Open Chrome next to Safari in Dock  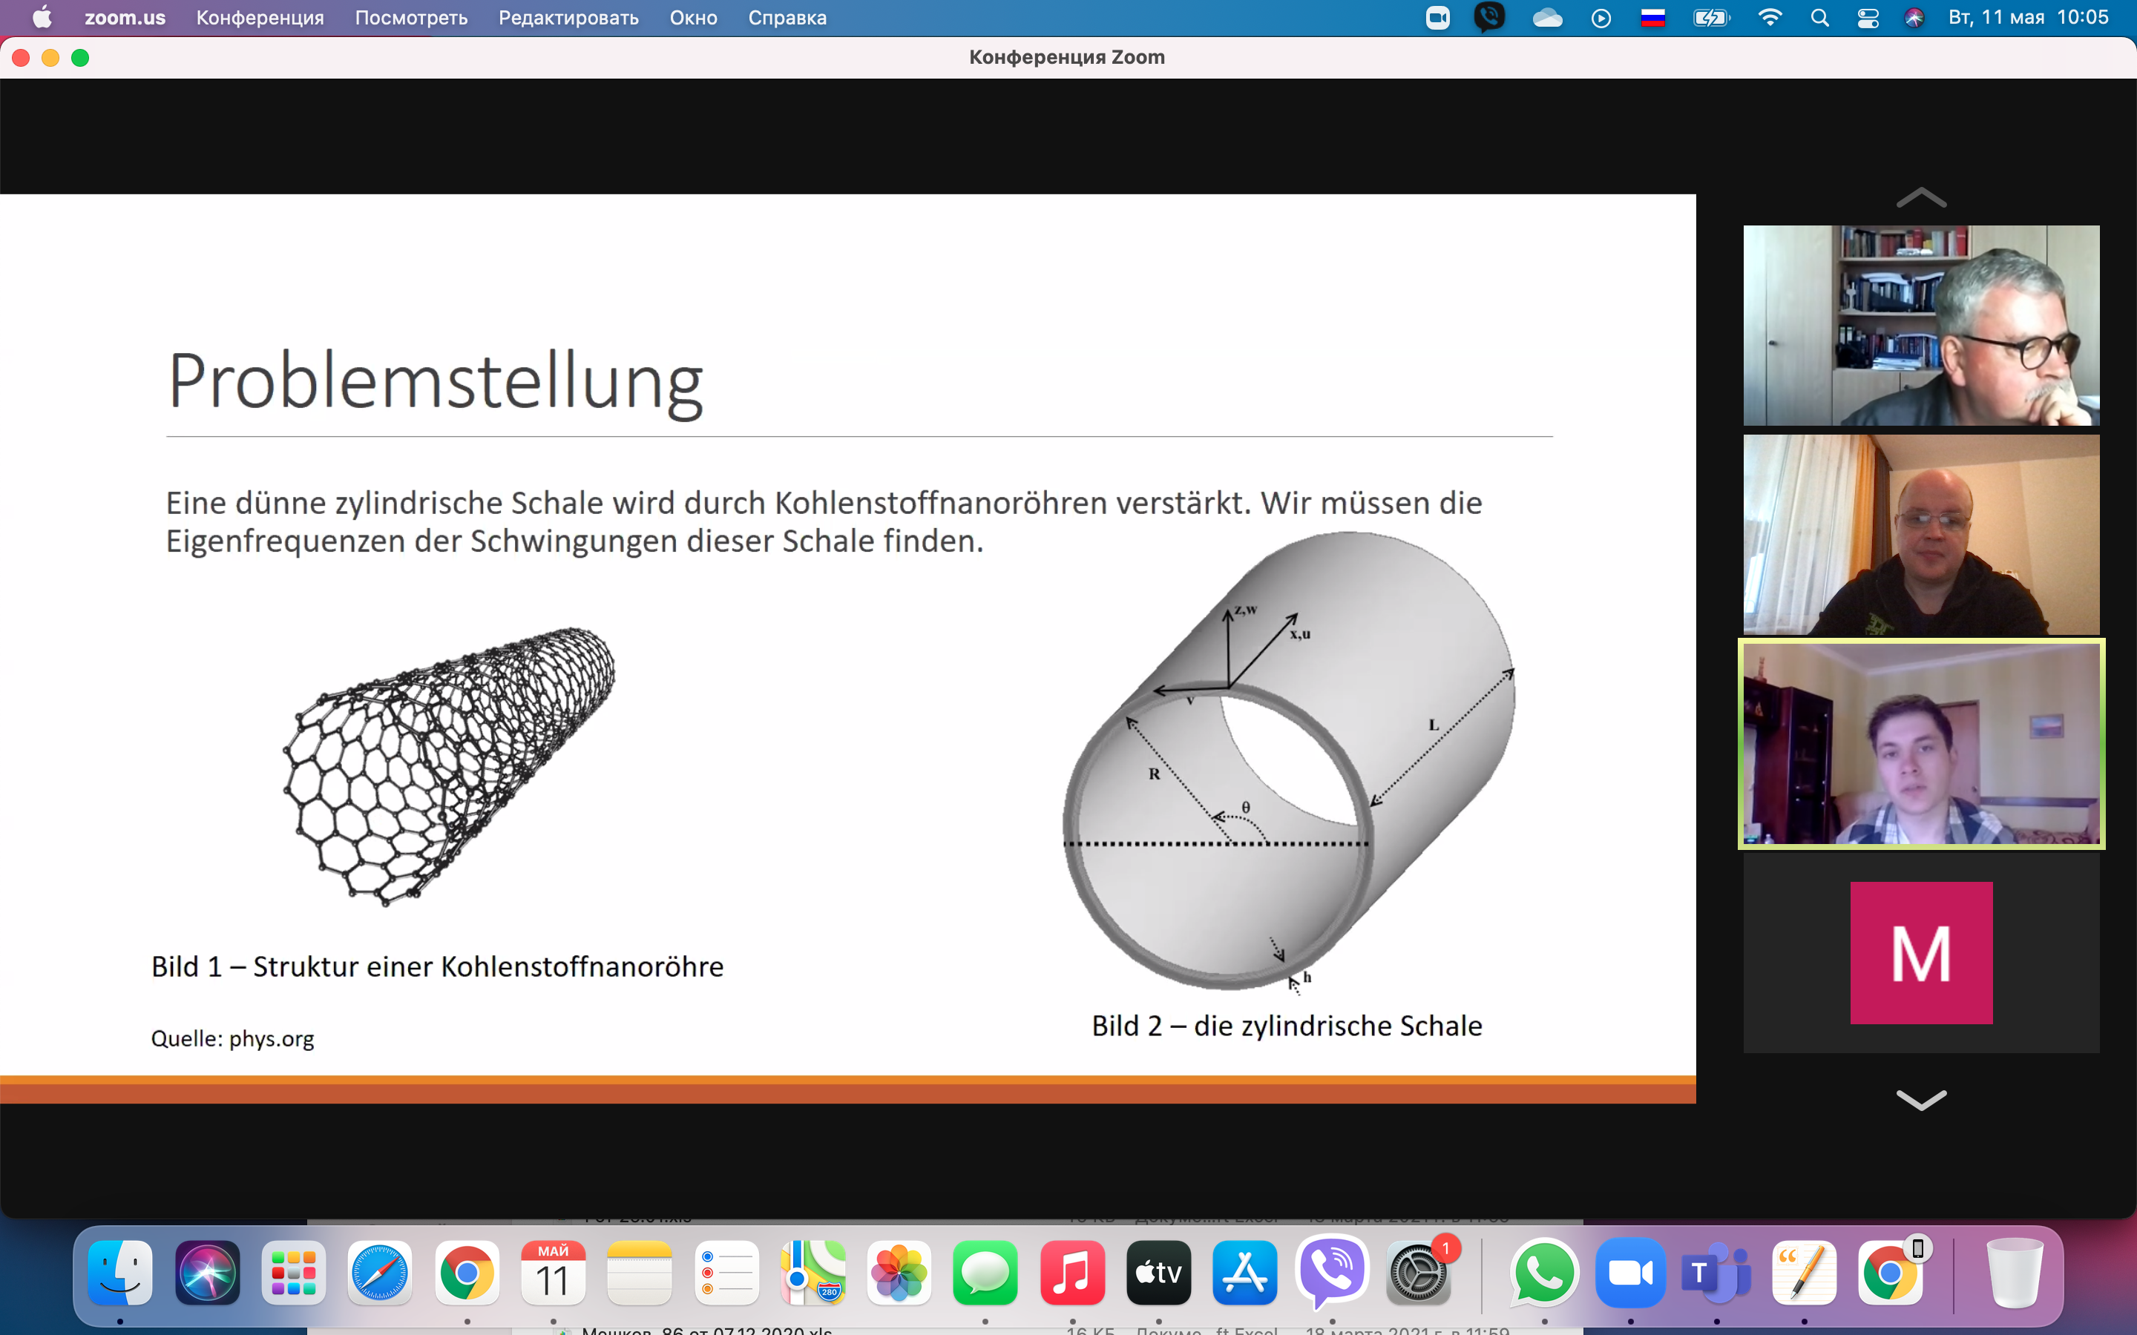[x=466, y=1272]
